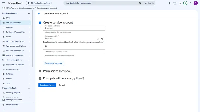Screen dimensions: 200x112
Task: Click the top search input field
Action: 101,3
